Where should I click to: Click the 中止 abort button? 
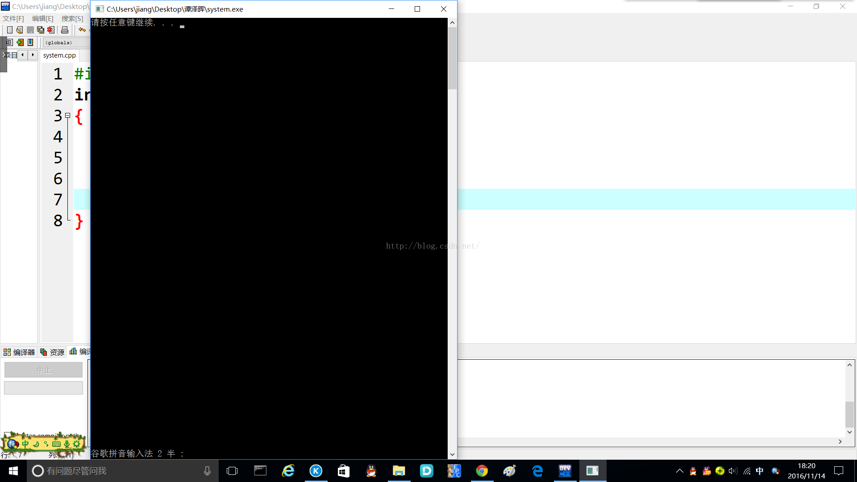[43, 370]
